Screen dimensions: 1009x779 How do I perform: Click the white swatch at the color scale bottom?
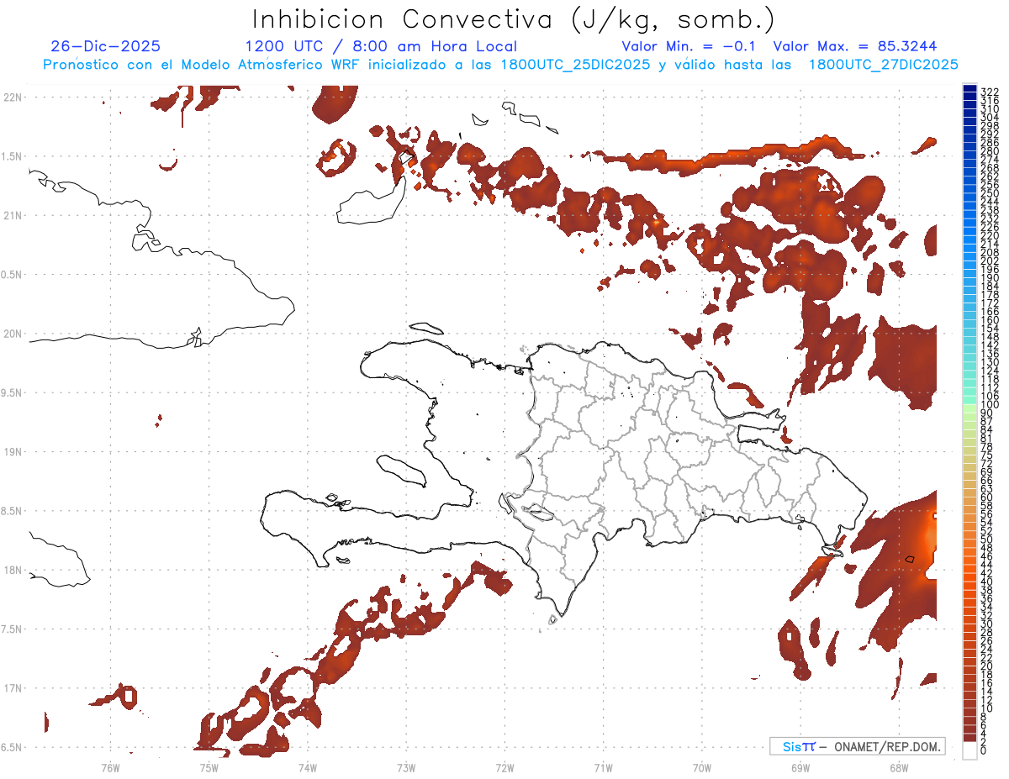point(969,752)
